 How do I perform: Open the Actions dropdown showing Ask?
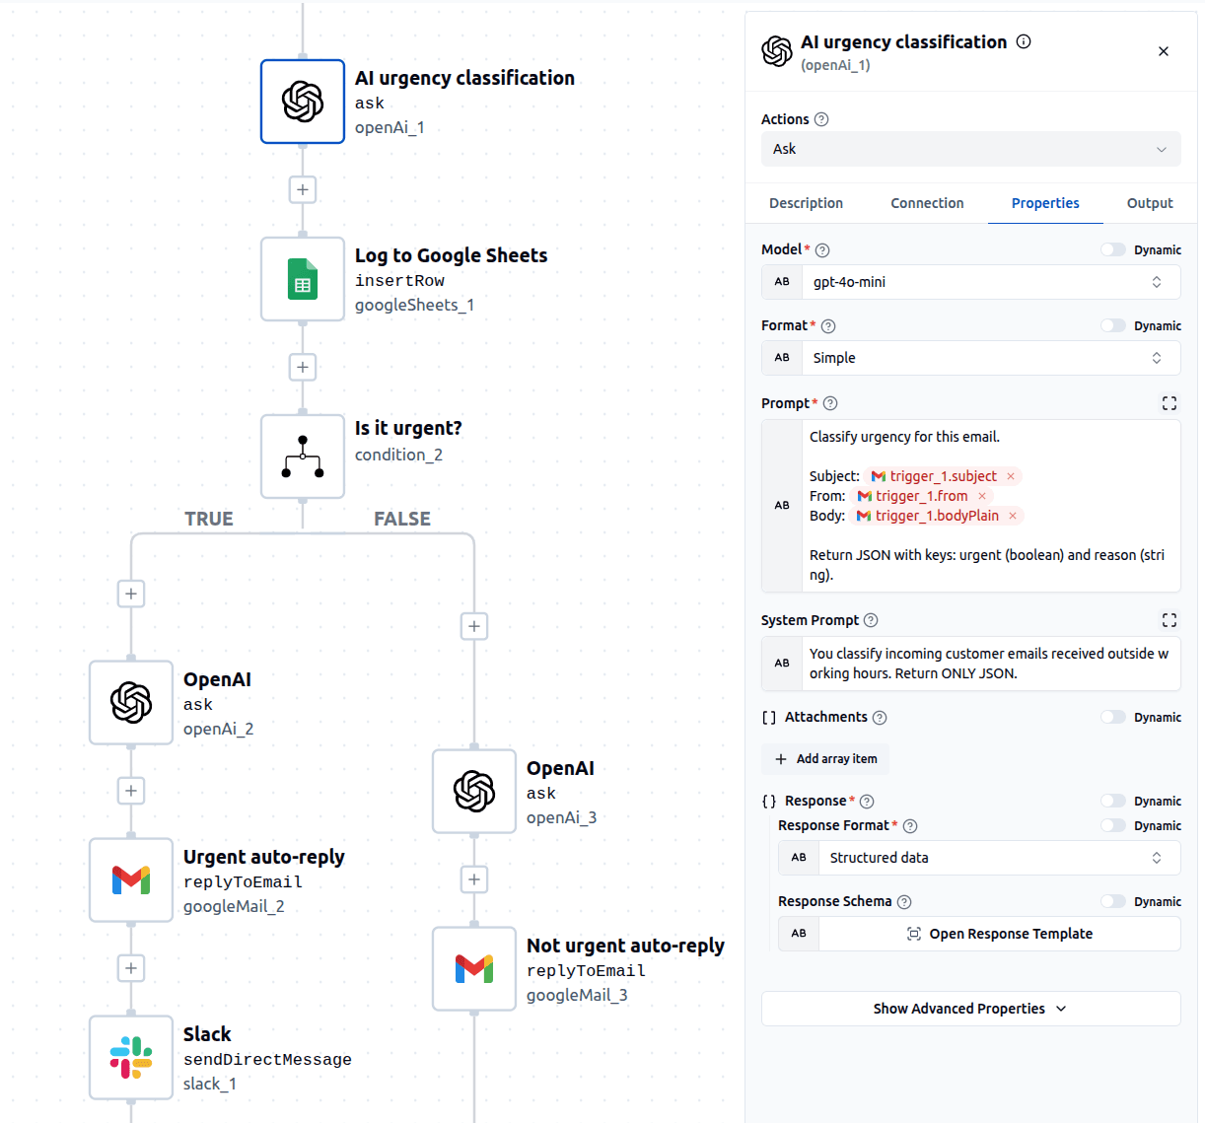click(970, 149)
